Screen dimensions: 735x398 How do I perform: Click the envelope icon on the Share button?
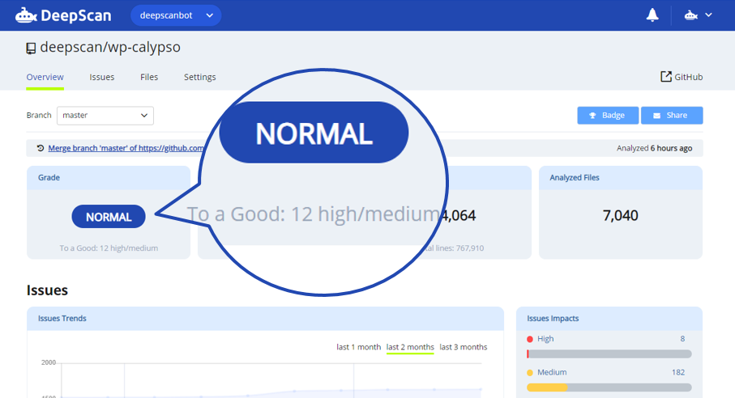tap(656, 116)
